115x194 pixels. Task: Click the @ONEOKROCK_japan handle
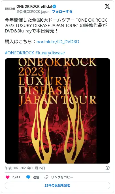pos(33,12)
